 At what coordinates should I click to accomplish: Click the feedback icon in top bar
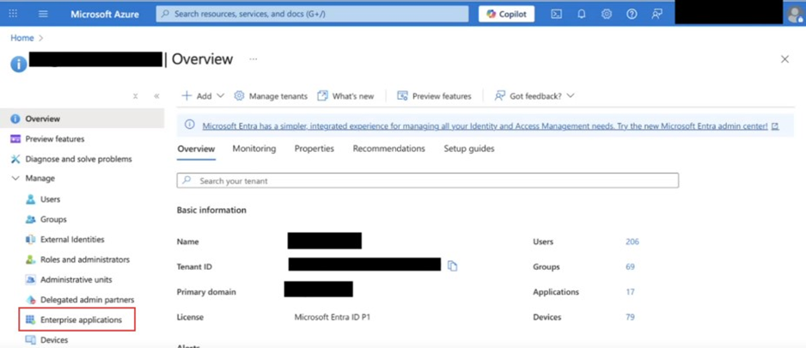click(x=656, y=14)
